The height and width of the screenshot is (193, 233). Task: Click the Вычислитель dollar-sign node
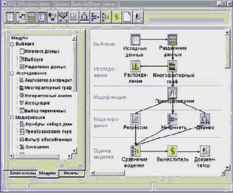(172, 151)
